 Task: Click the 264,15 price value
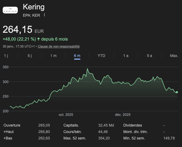[x=17, y=30]
